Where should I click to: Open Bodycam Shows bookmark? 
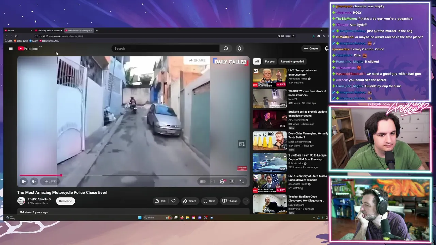[x=49, y=41]
